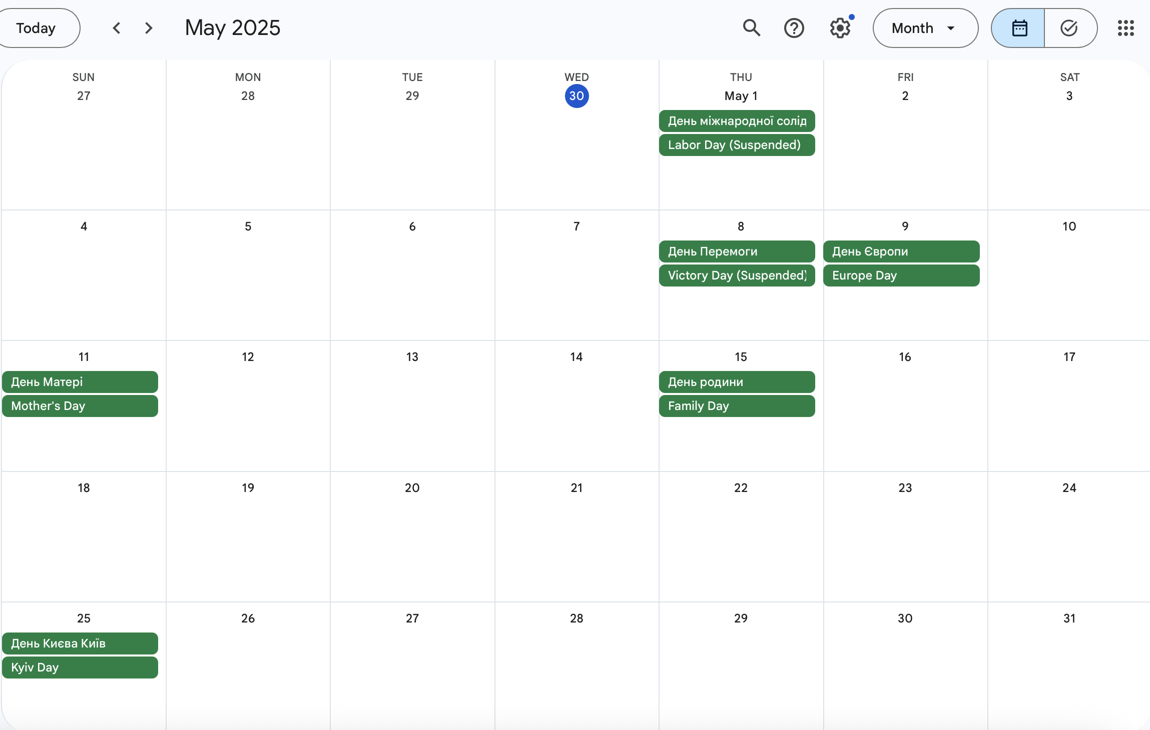Screen dimensions: 1150x730
Task: Open Labor Day (Suspended) event
Action: pyautogui.click(x=737, y=145)
